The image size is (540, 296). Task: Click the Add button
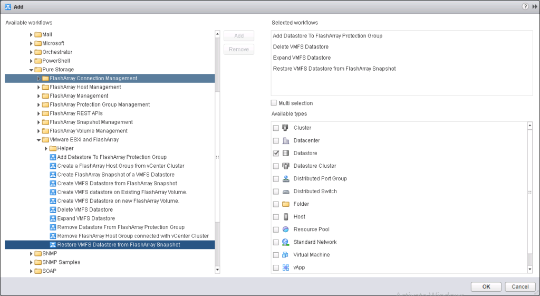[x=239, y=36]
